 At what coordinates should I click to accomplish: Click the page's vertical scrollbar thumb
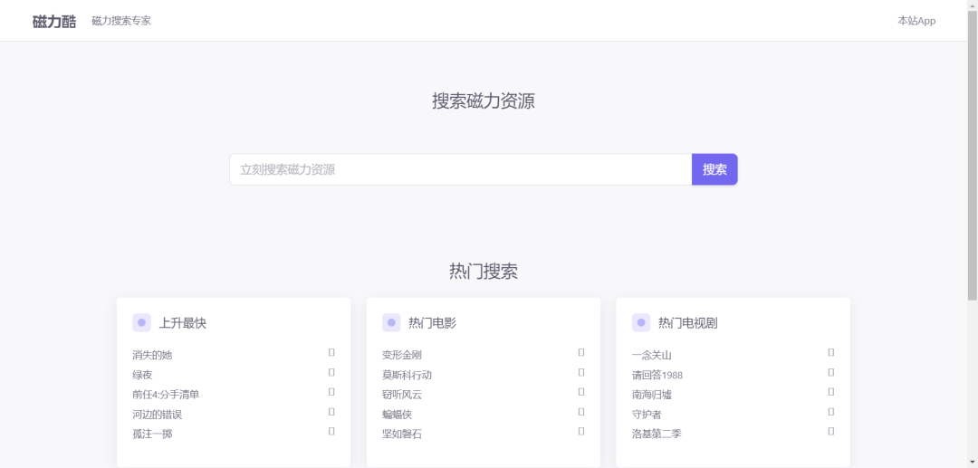point(973,156)
